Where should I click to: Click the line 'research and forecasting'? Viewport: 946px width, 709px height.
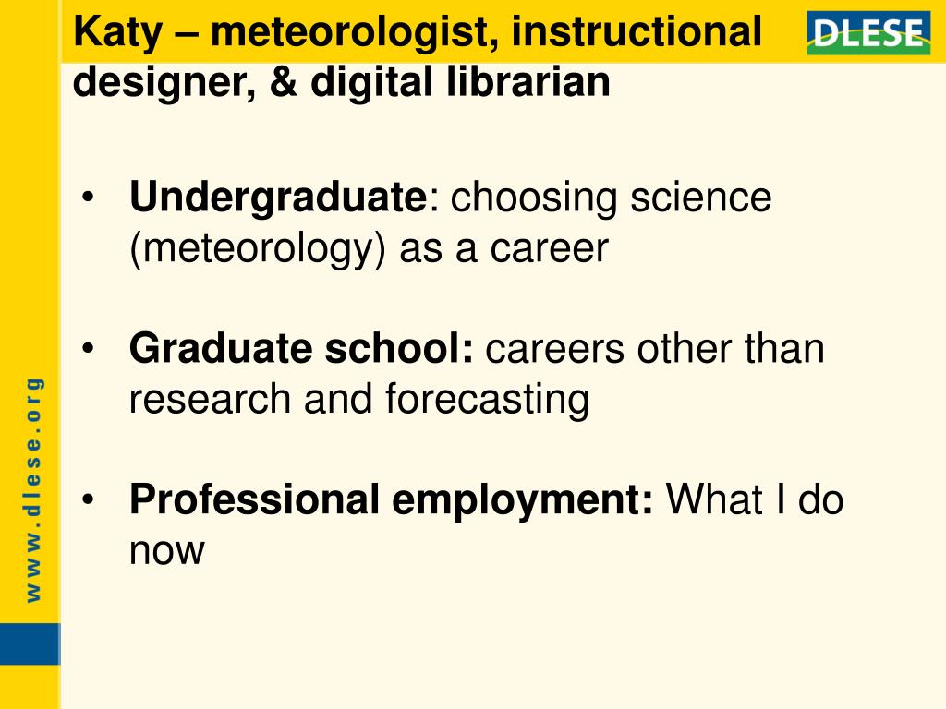[359, 399]
